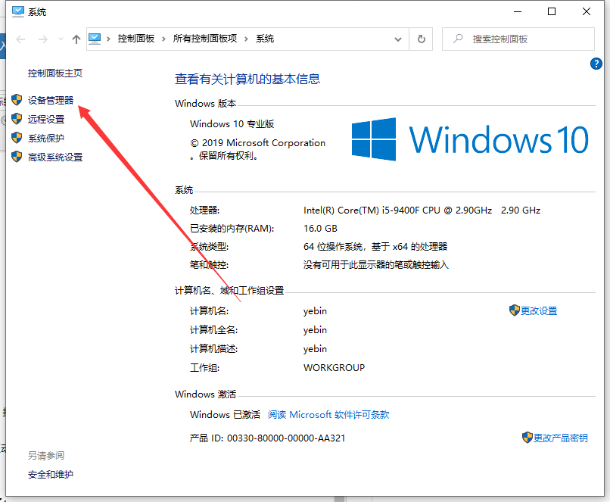Navigate to 所有控制面板项 breadcrumb
Image resolution: width=610 pixels, height=502 pixels.
205,39
